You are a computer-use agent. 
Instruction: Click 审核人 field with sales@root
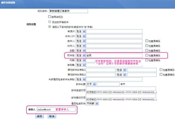pos(56,110)
